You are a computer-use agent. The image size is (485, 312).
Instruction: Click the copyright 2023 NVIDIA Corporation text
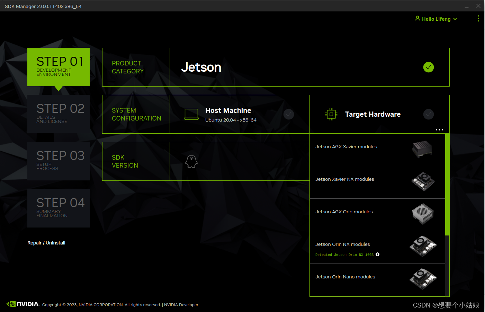[101, 305]
